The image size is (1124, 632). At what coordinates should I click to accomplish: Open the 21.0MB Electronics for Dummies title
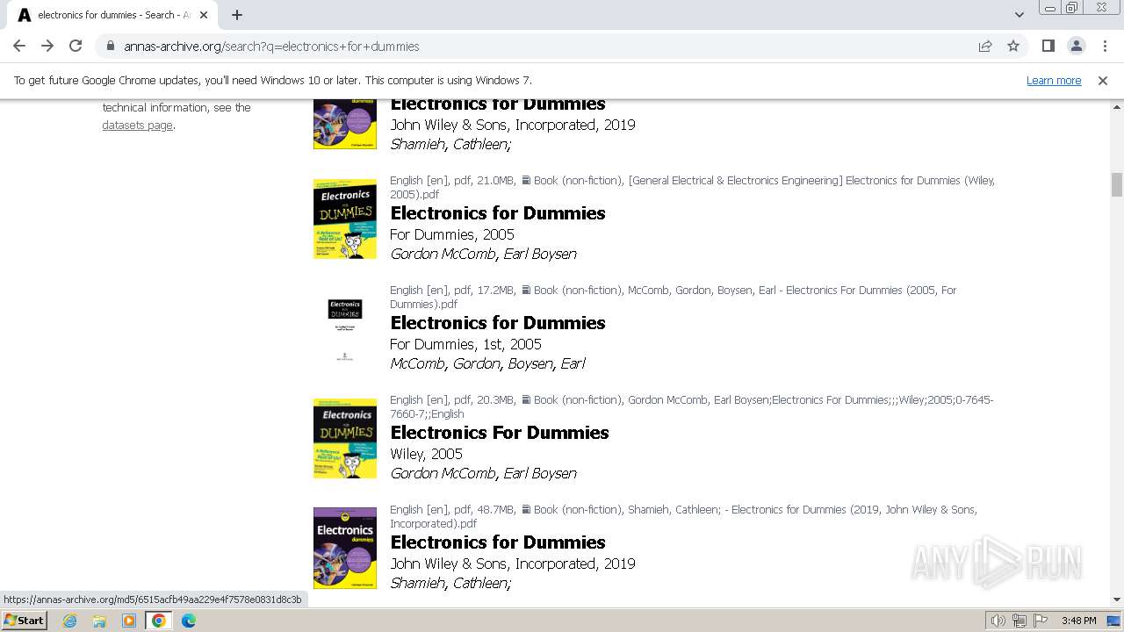coord(498,213)
